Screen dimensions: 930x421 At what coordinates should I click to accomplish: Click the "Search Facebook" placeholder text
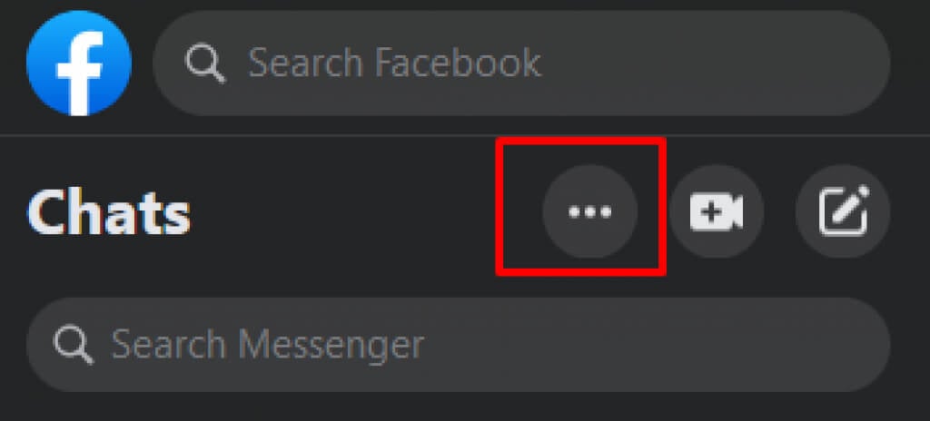(x=394, y=63)
